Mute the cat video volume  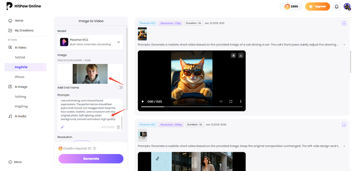point(221,102)
